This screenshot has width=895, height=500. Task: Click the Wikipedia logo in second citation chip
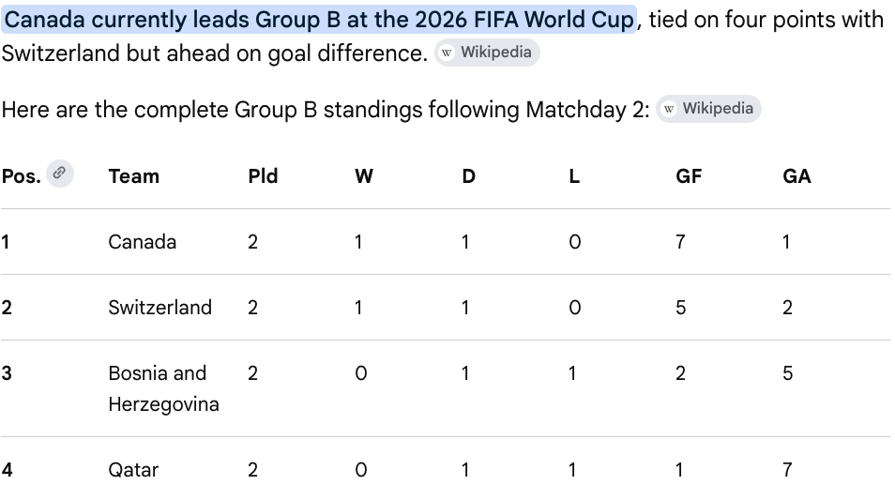click(x=669, y=109)
